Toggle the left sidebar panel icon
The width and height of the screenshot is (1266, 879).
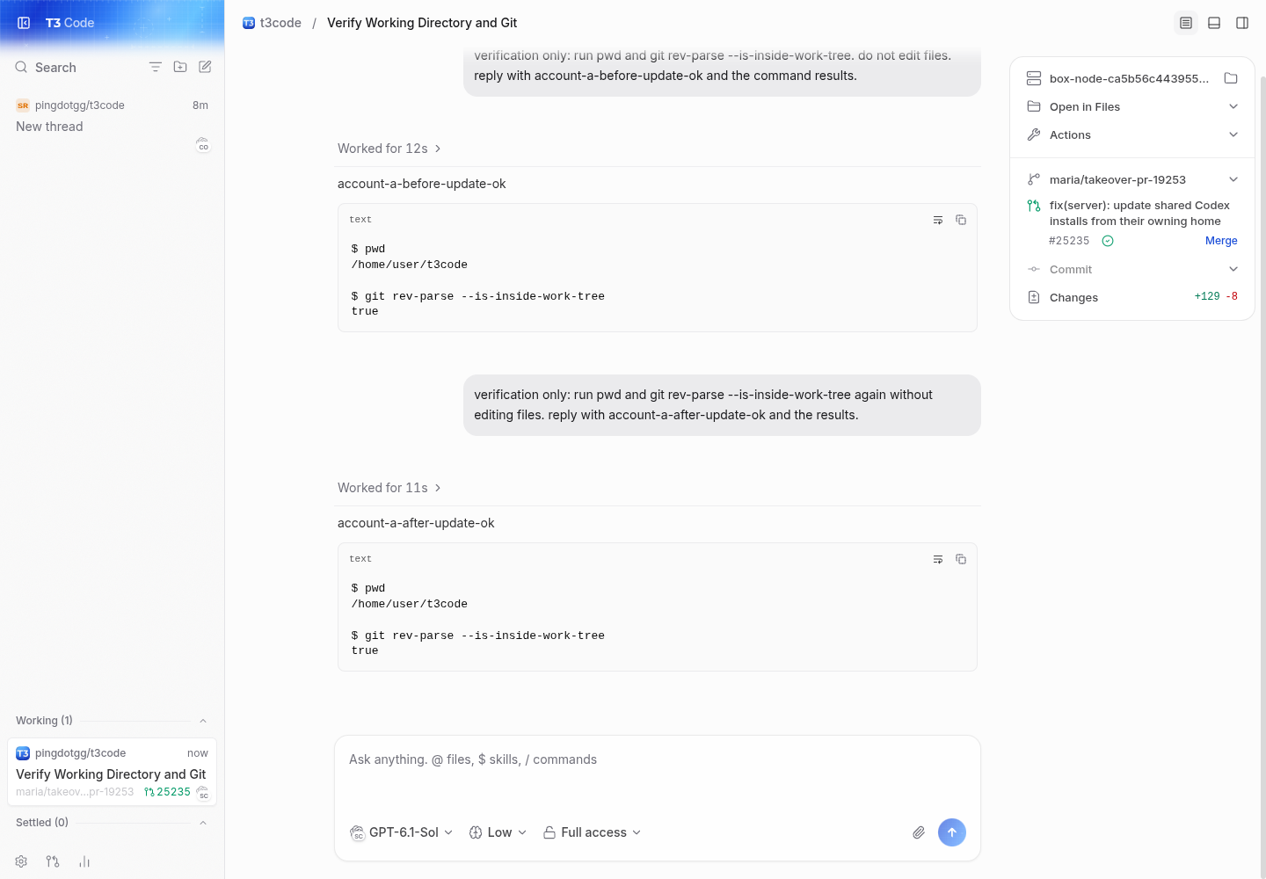(x=24, y=23)
